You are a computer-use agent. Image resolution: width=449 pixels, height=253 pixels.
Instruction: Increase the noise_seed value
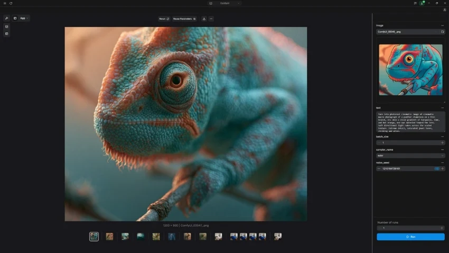pos(443,169)
